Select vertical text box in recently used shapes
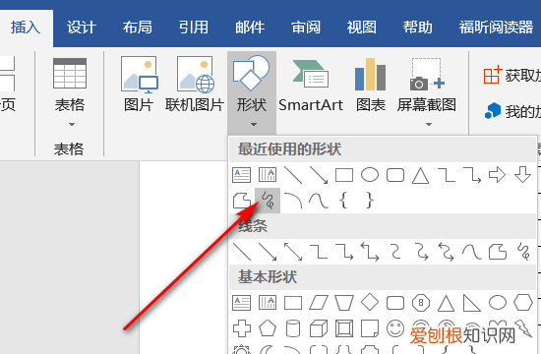The width and height of the screenshot is (541, 354). (x=268, y=175)
